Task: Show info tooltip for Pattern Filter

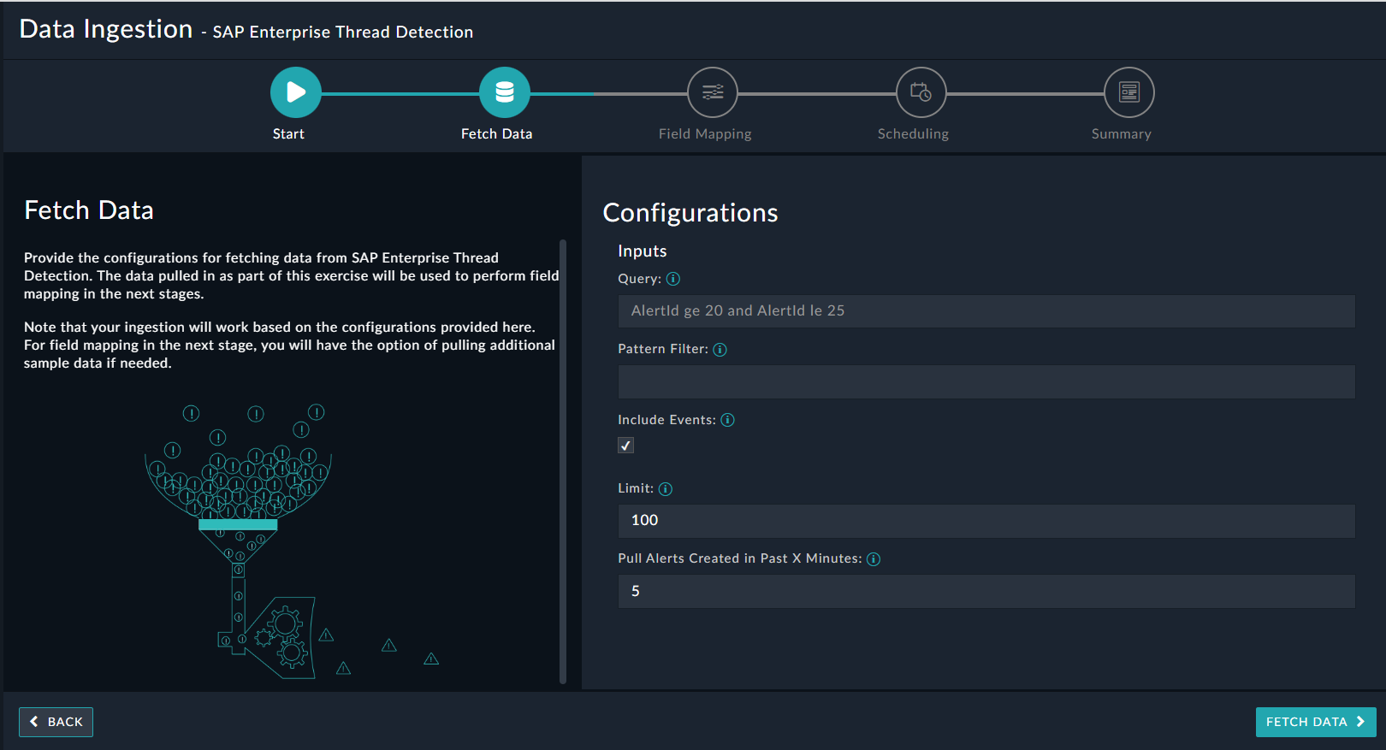Action: click(x=720, y=350)
